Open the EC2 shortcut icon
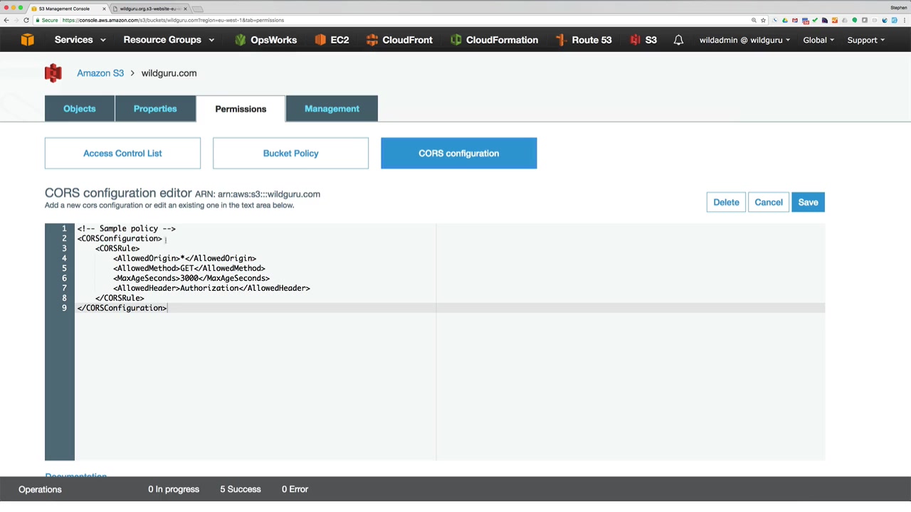The width and height of the screenshot is (911, 512). click(320, 40)
